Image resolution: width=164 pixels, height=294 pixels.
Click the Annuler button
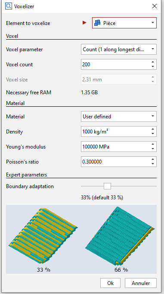click(141, 283)
